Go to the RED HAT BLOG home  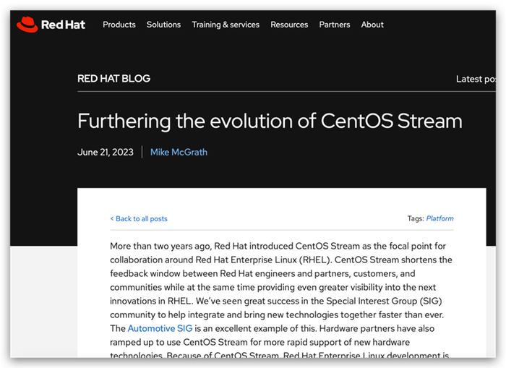pyautogui.click(x=113, y=78)
